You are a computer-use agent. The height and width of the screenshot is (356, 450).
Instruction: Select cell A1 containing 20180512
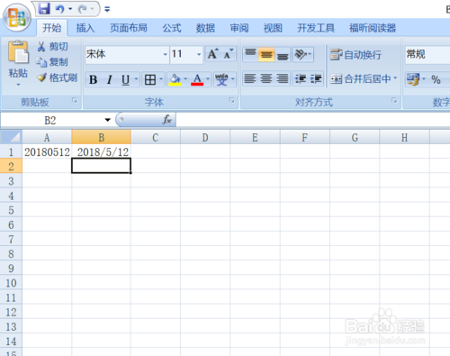point(47,152)
